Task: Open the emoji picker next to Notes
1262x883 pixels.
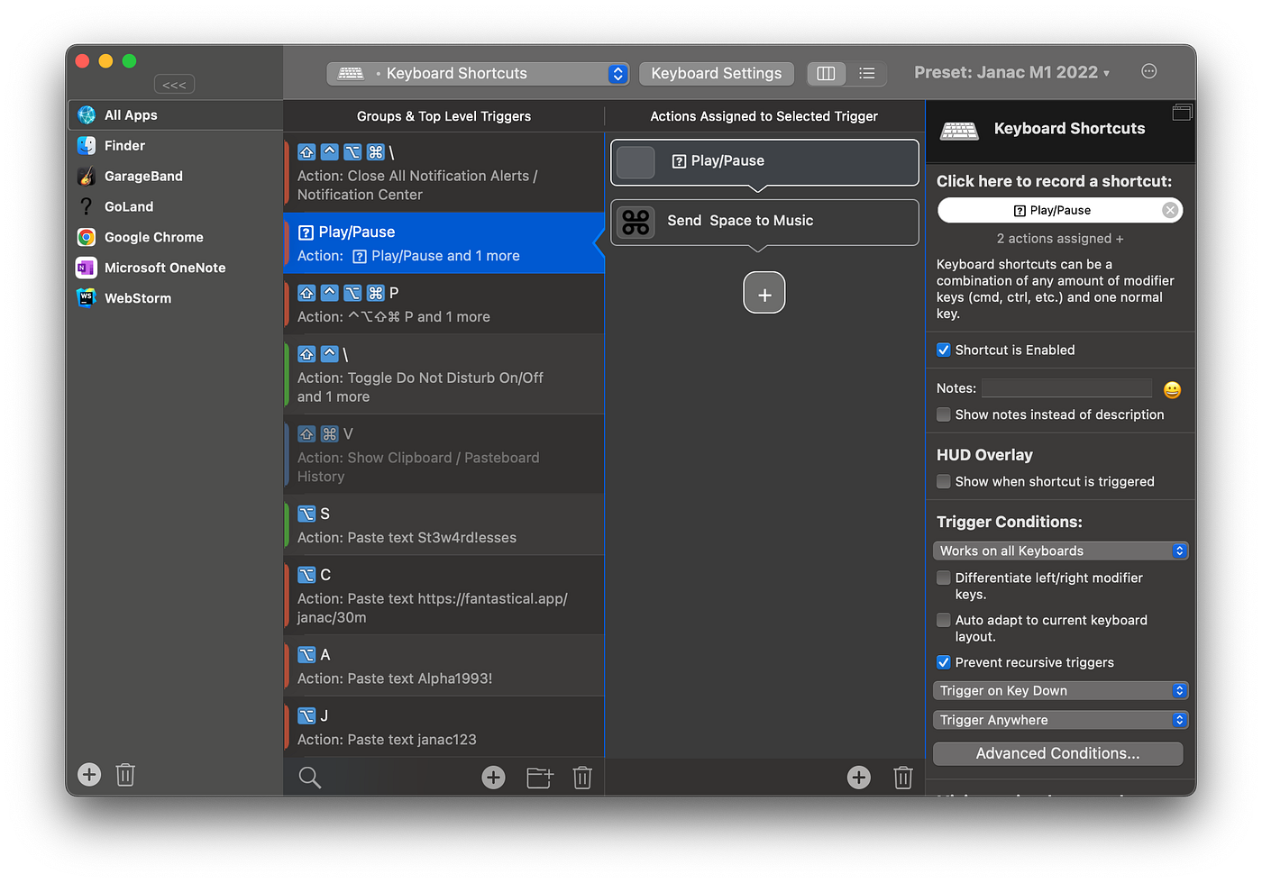Action: coord(1172,389)
